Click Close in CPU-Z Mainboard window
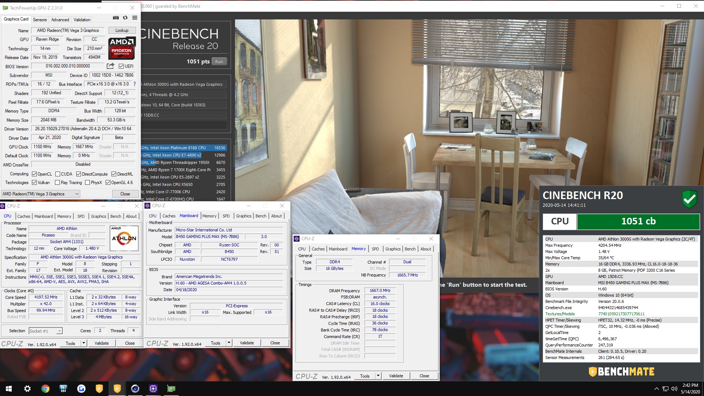This screenshot has height=396, width=704. tap(275, 343)
